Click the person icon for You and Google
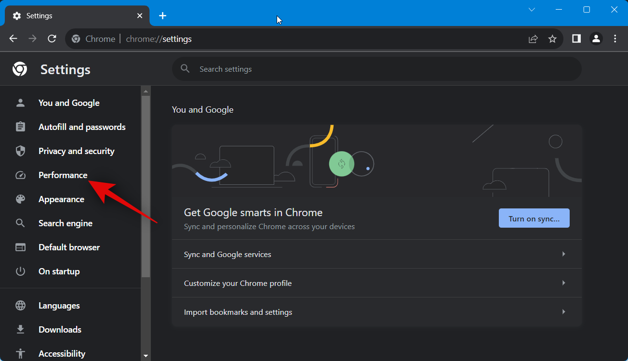 point(20,103)
